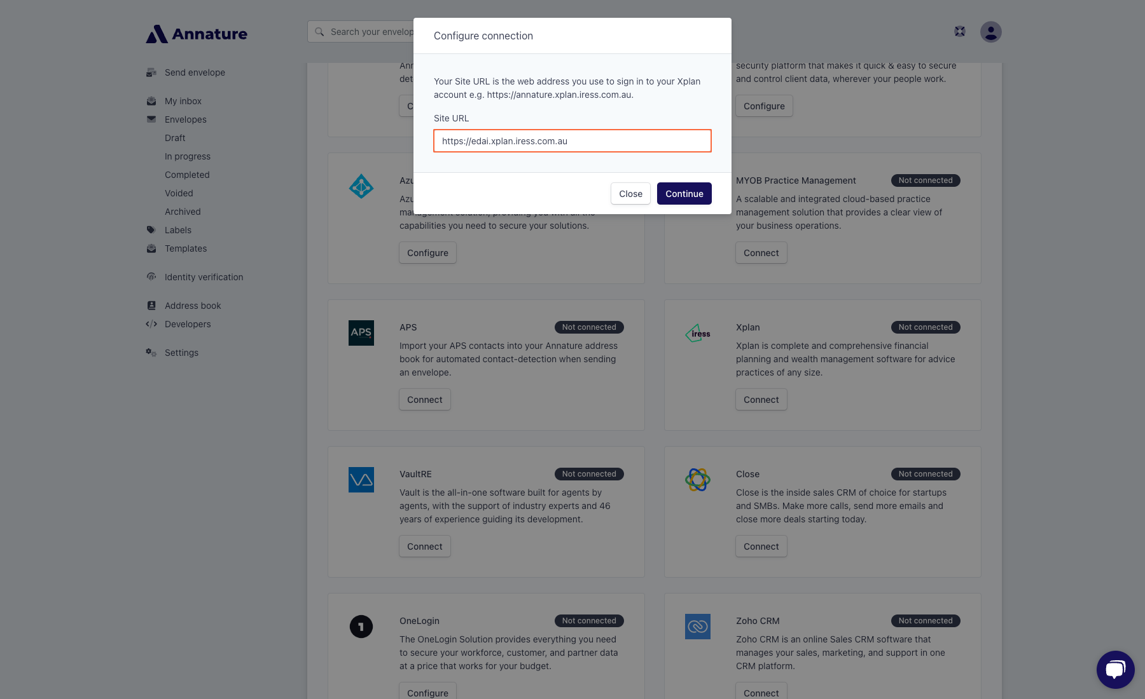Close the Configure connection dialog
The image size is (1145, 699).
(630, 193)
